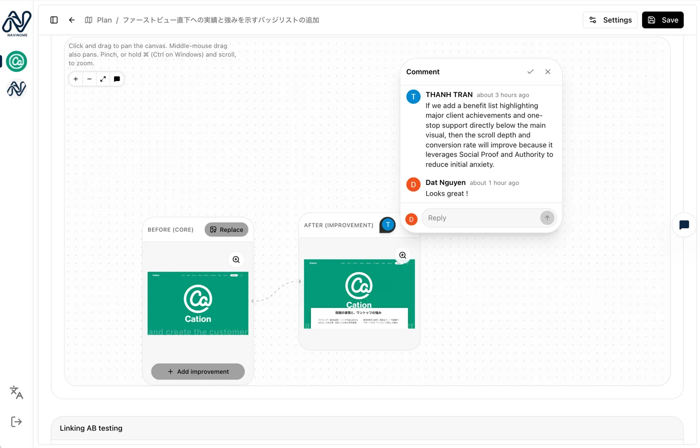Click the logout icon in sidebar
This screenshot has height=448, width=700.
tap(16, 422)
